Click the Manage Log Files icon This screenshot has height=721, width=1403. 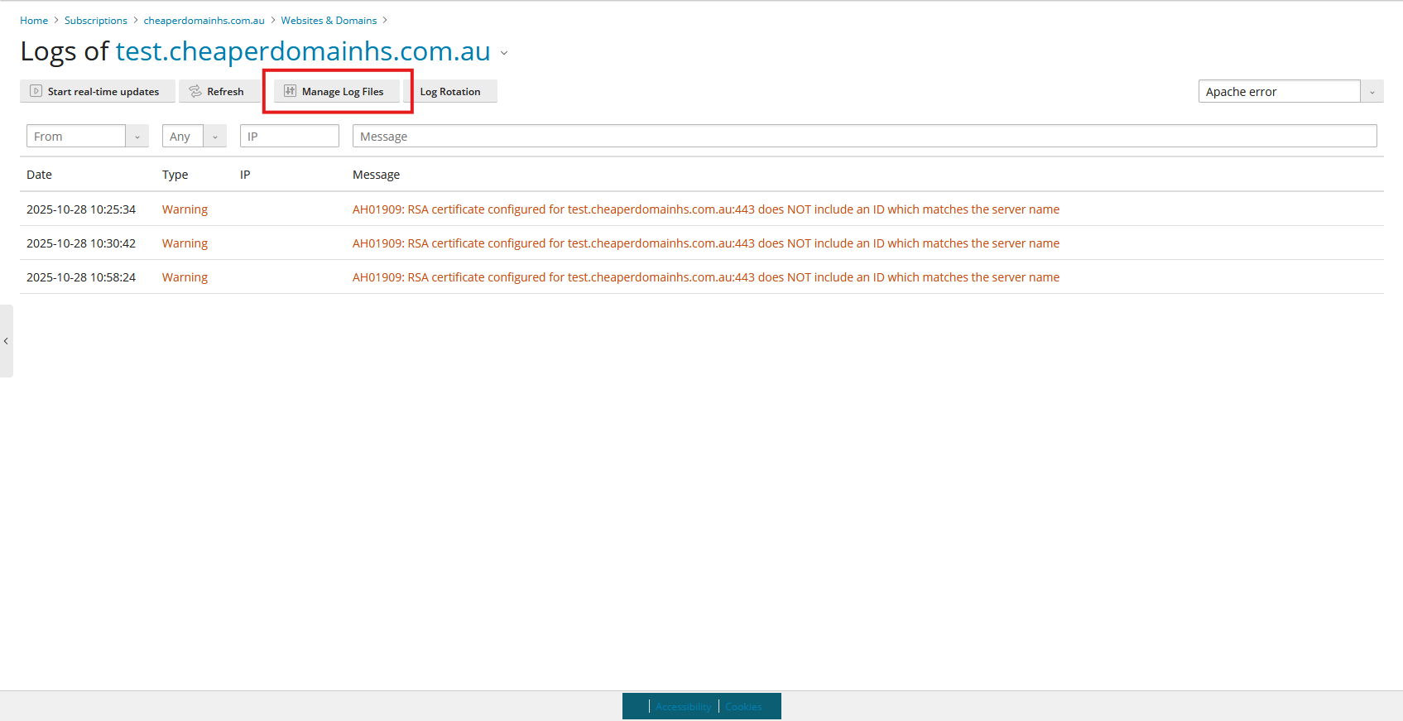(x=290, y=91)
